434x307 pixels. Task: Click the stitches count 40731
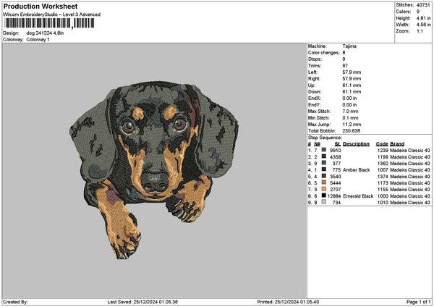423,5
